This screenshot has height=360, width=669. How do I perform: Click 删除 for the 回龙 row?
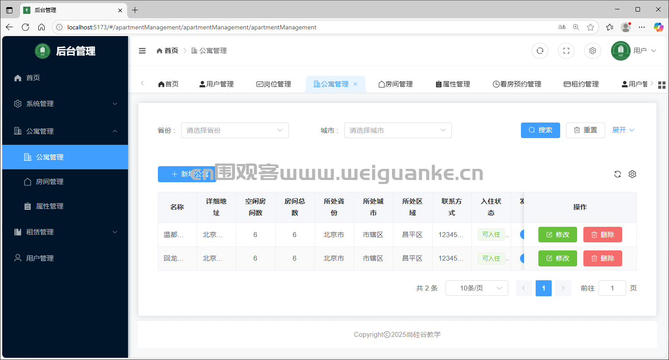(603, 258)
